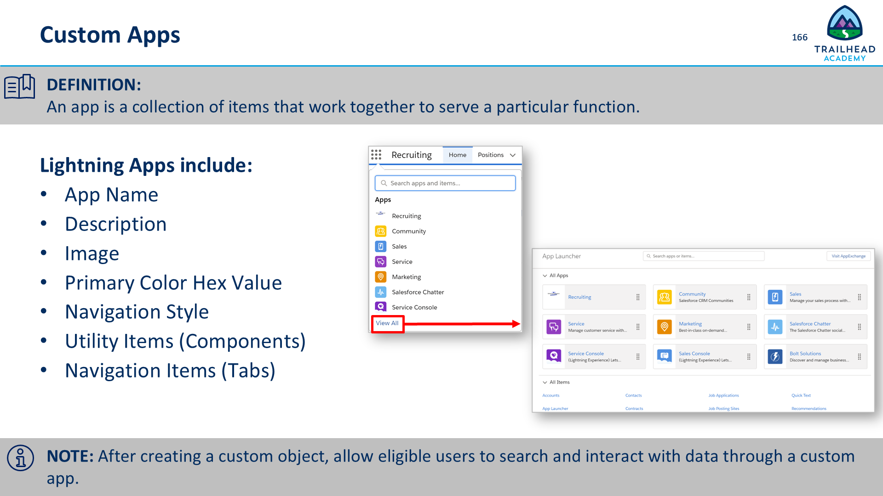
Task: Click the View All link
Action: pos(387,323)
